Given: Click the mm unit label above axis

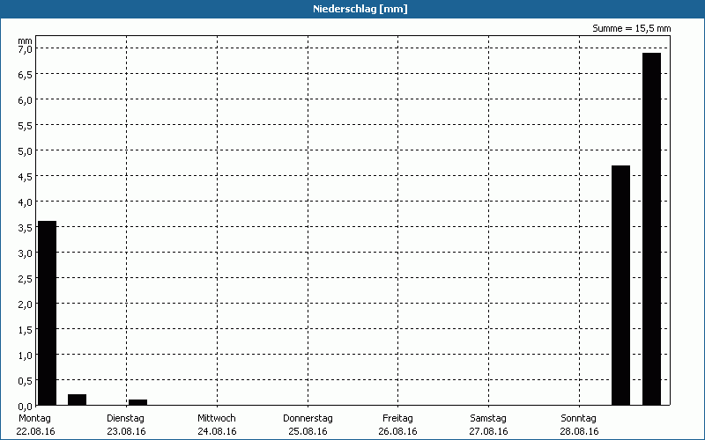Looking at the screenshot, I should tap(26, 40).
